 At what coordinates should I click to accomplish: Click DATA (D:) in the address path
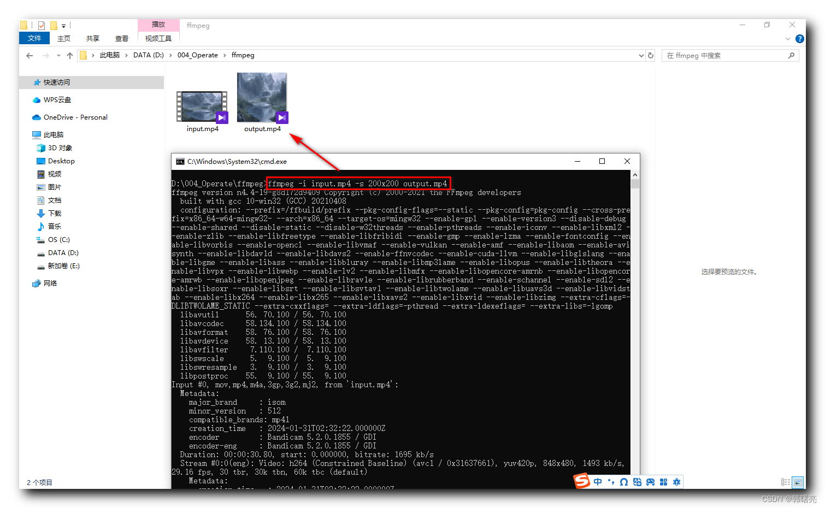click(149, 55)
